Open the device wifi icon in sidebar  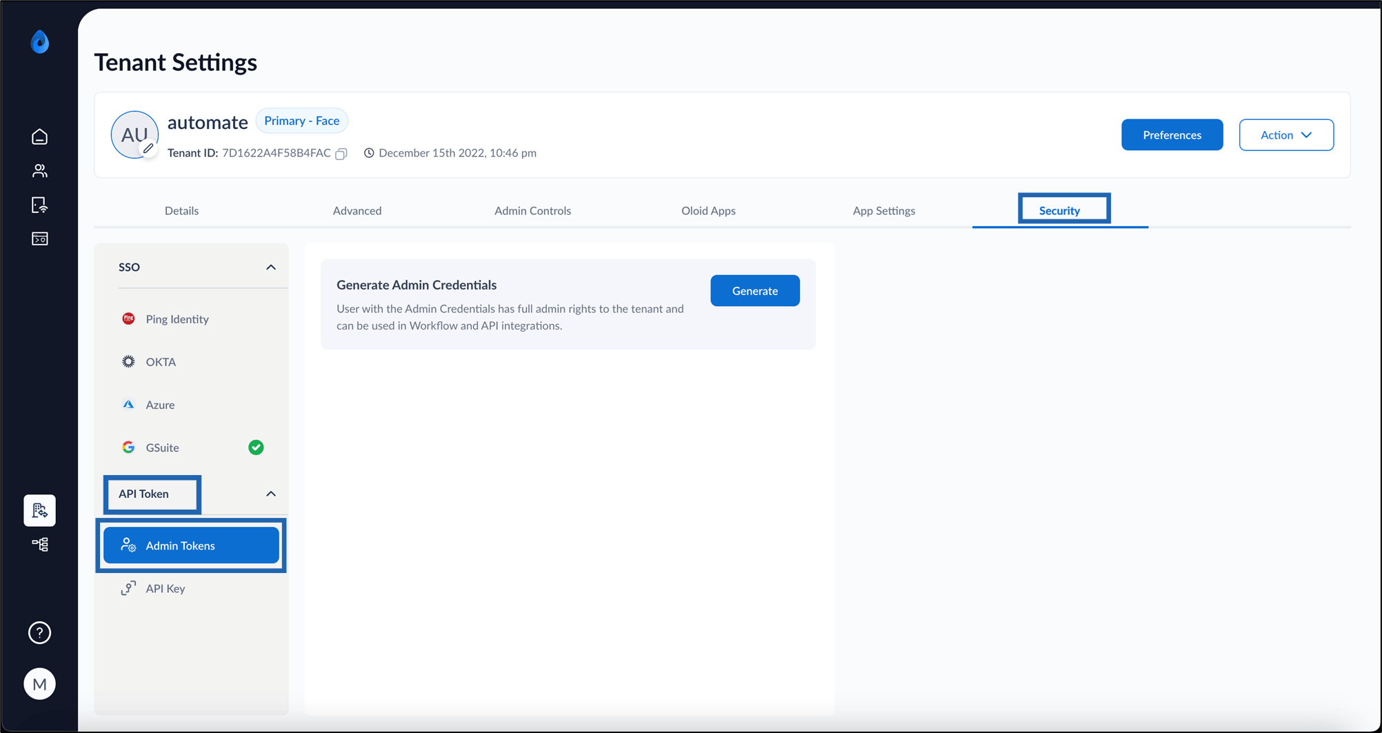tap(39, 205)
